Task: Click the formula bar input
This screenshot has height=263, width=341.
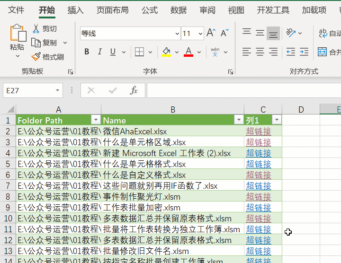Action: click(244, 90)
